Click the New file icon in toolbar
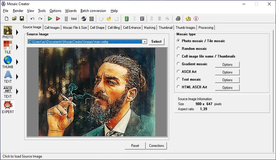 (x=7, y=19)
